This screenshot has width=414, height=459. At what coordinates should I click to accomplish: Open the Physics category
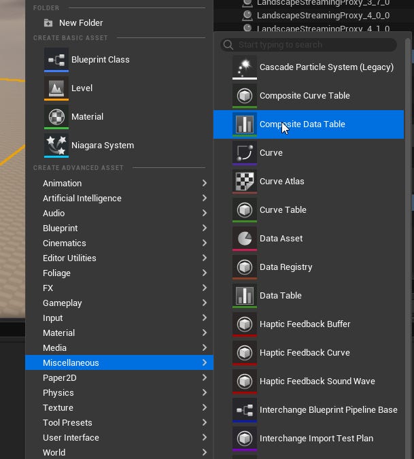click(x=120, y=392)
